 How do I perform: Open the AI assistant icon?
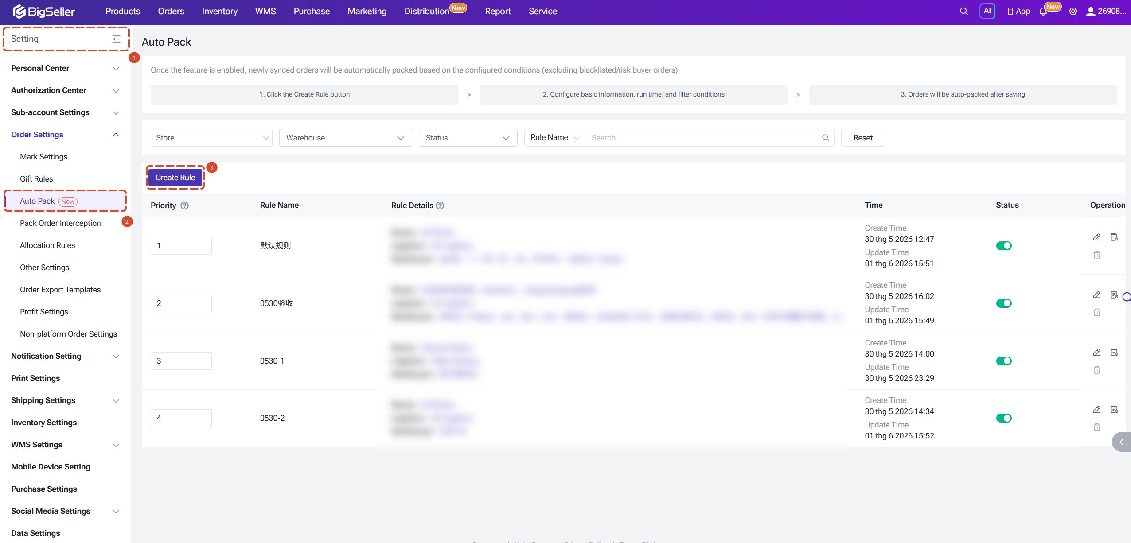pyautogui.click(x=987, y=11)
